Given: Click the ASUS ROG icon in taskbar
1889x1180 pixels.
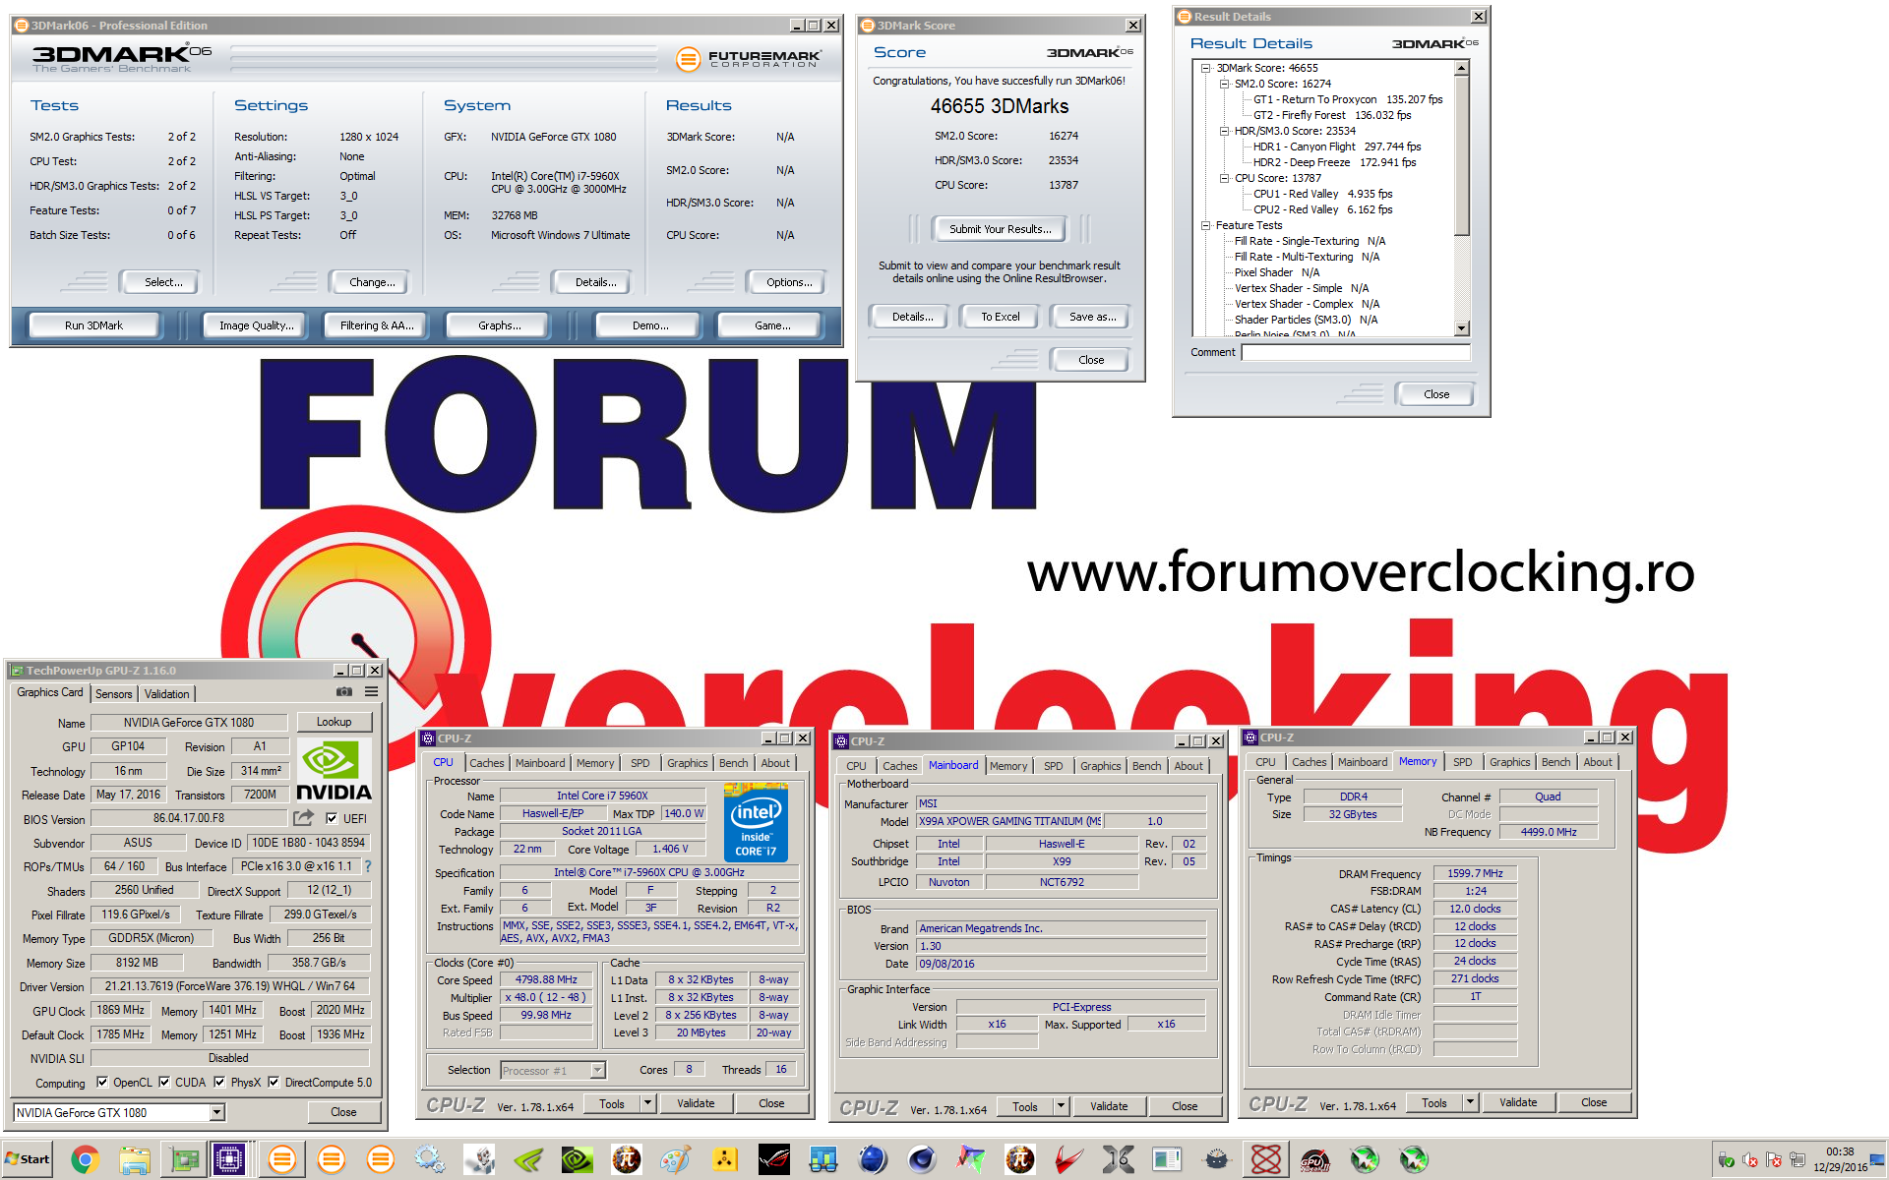Looking at the screenshot, I should click(x=773, y=1160).
